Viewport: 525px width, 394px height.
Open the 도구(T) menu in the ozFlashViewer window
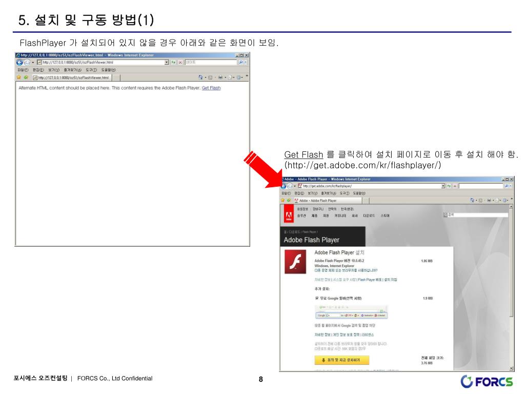(91, 70)
